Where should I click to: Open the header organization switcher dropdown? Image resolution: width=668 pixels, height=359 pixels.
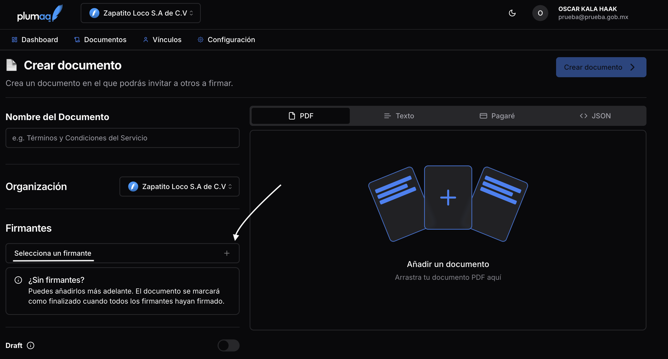tap(140, 13)
